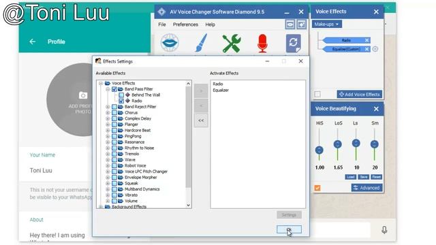Screen dimensions: 436x245
Task: Click the Behind The Wall diamond icon
Action: [x=128, y=95]
